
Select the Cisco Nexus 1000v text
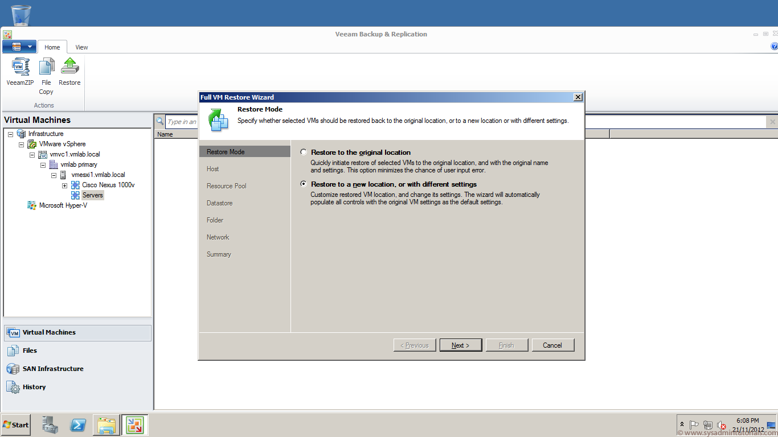coord(108,185)
